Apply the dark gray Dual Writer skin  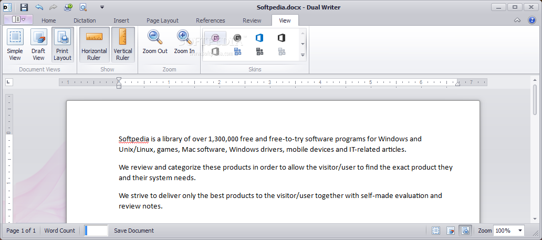pos(237,38)
